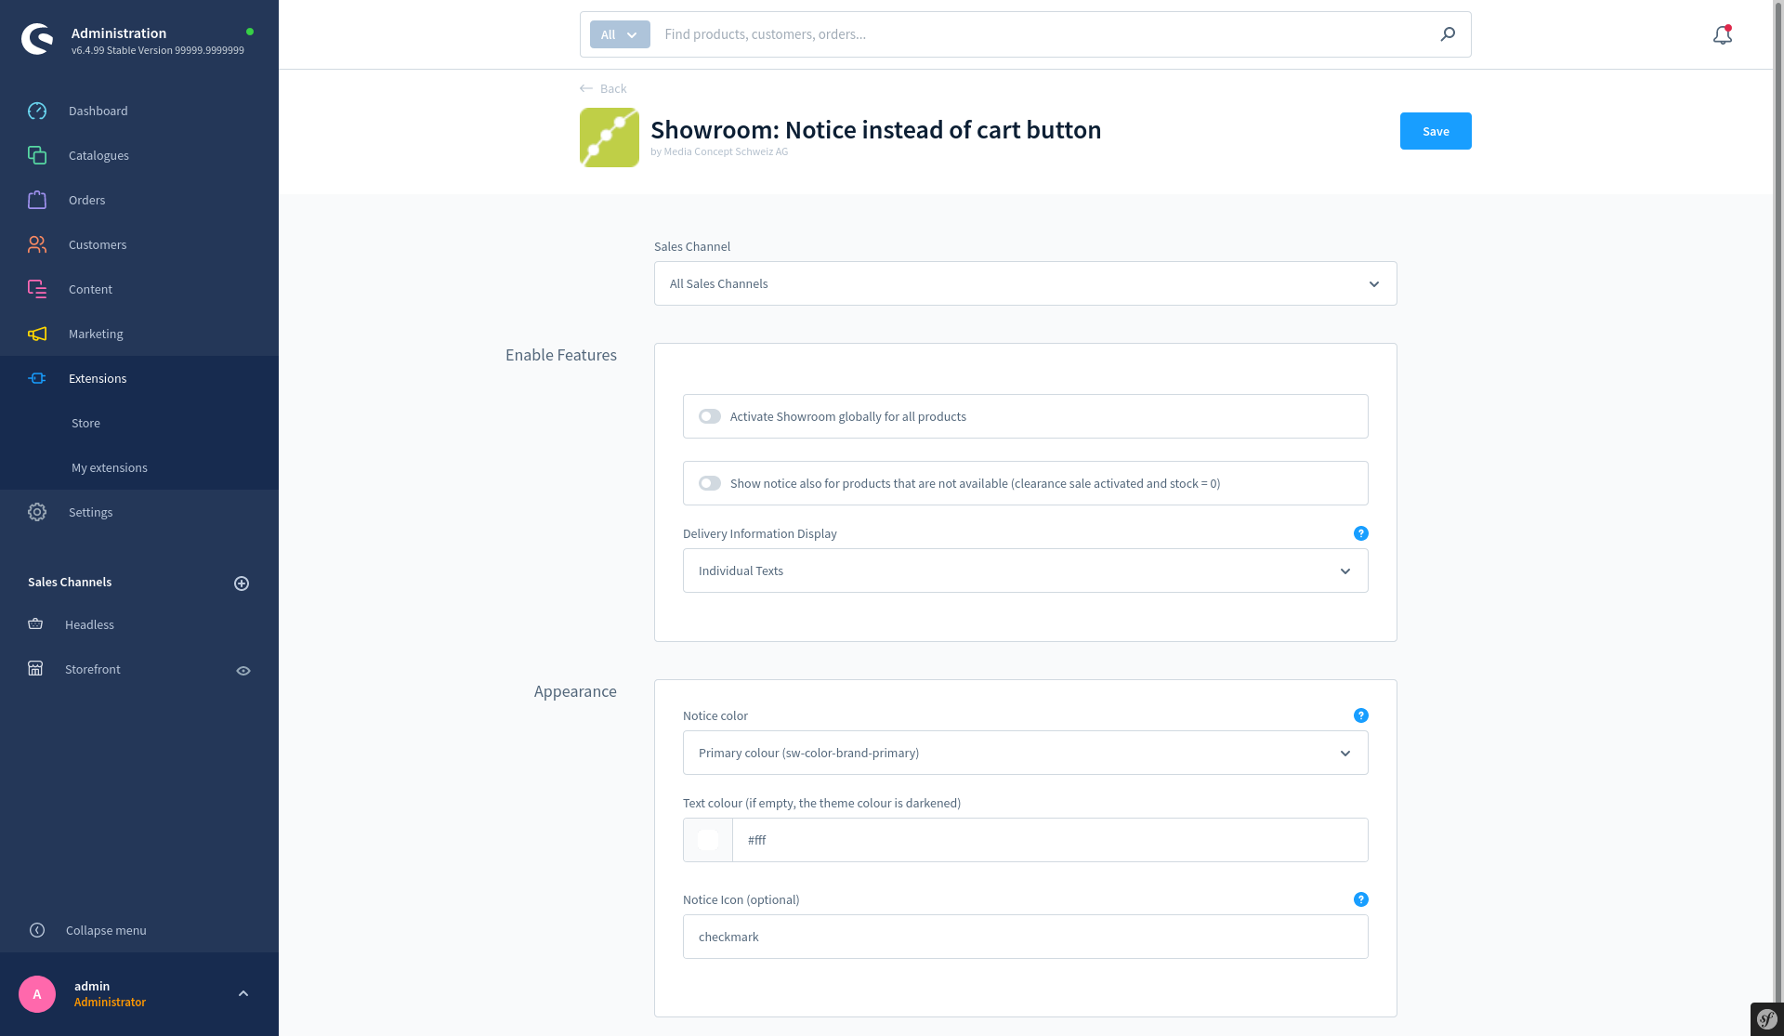Click the admin avatar circle
Viewport: 1784px width, 1036px height.
pyautogui.click(x=37, y=994)
